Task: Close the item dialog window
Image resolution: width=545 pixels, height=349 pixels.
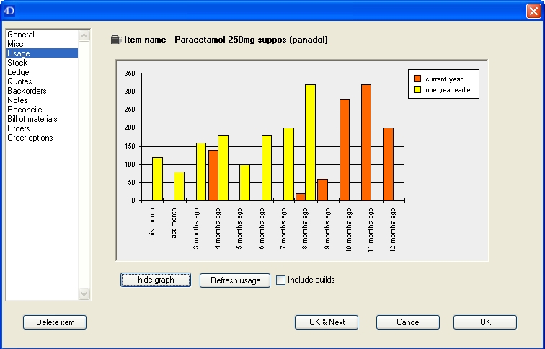Action: 533,11
